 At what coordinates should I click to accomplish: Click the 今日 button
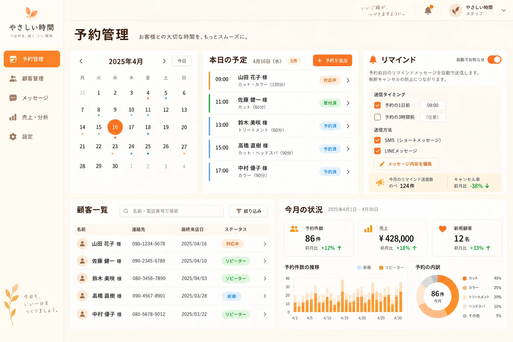(182, 61)
